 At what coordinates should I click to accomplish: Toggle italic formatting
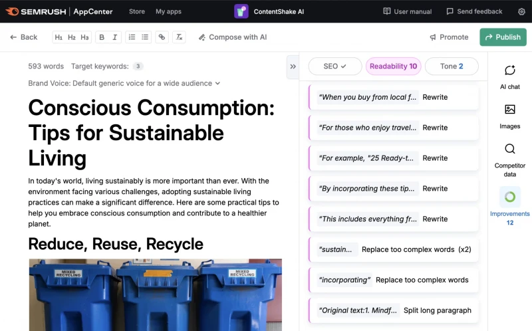[x=114, y=37]
